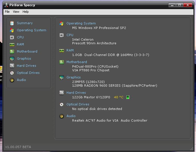This screenshot has width=196, height=152.
Task: Click the Optical Drives heading link in summary
Action: pos(78,104)
